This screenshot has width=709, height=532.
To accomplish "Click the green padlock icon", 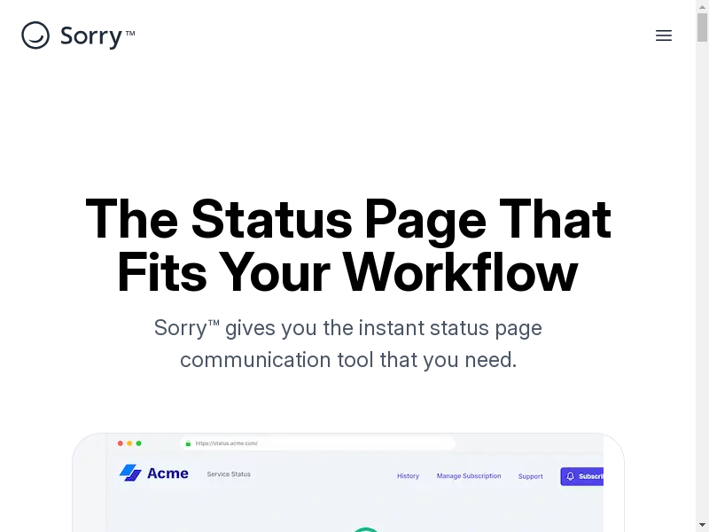I will click(x=188, y=443).
